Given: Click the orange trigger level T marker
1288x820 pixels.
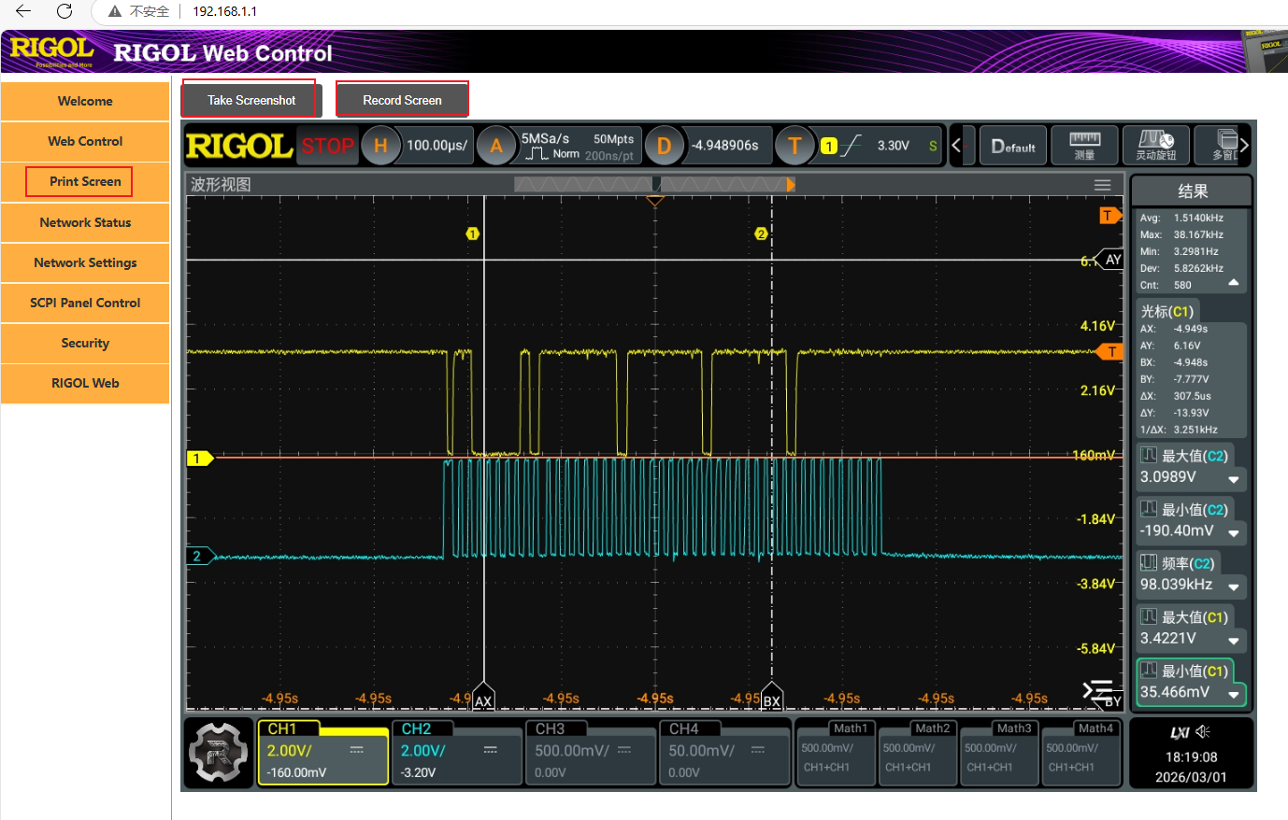Looking at the screenshot, I should (x=1110, y=352).
